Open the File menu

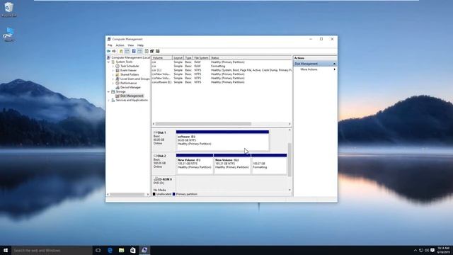tap(110, 45)
